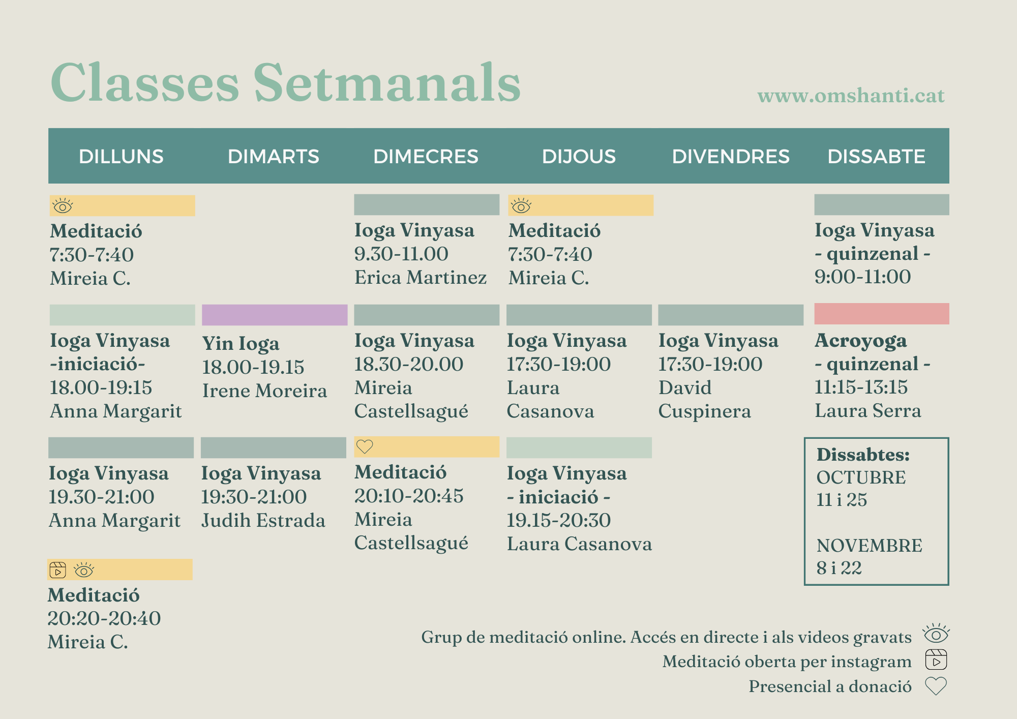Click the pink Acroyoga color bar
This screenshot has width=1017, height=719.
[x=881, y=314]
